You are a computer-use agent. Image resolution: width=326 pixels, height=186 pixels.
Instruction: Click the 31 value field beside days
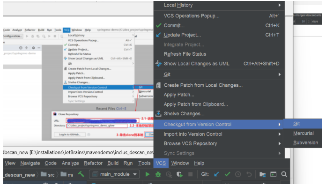(x=303, y=22)
